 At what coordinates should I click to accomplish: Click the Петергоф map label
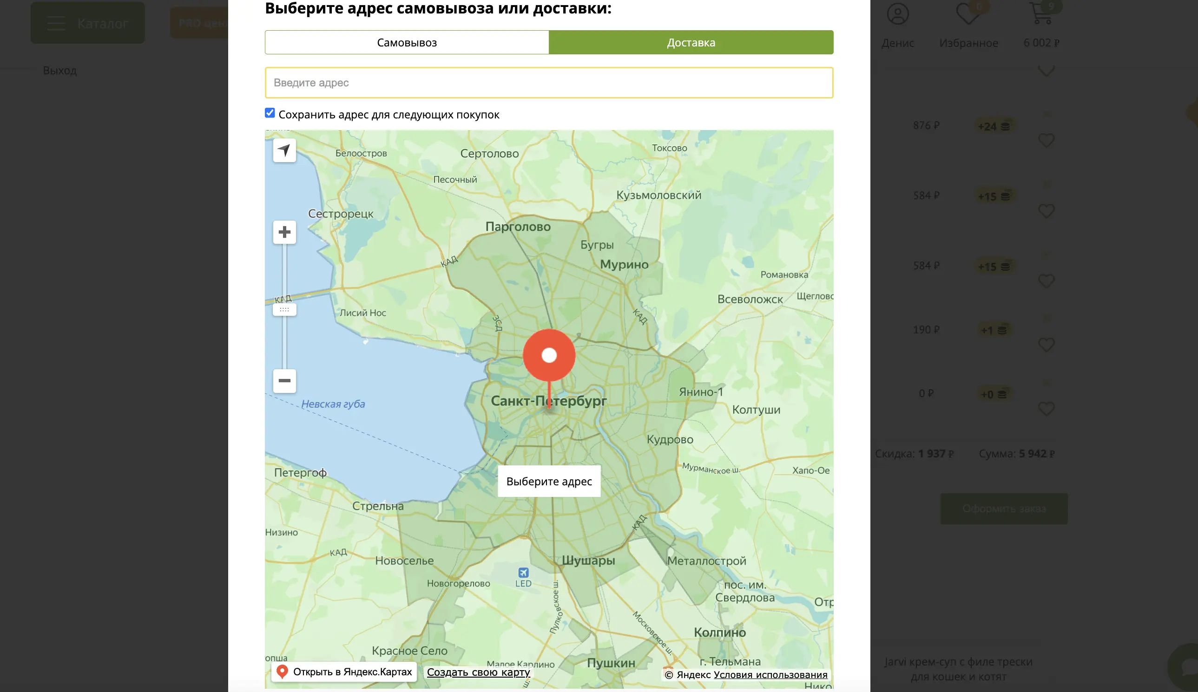301,473
